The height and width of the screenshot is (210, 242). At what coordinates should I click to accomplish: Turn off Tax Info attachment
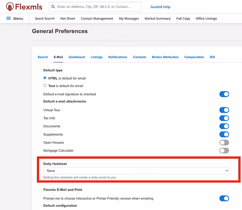(224, 118)
